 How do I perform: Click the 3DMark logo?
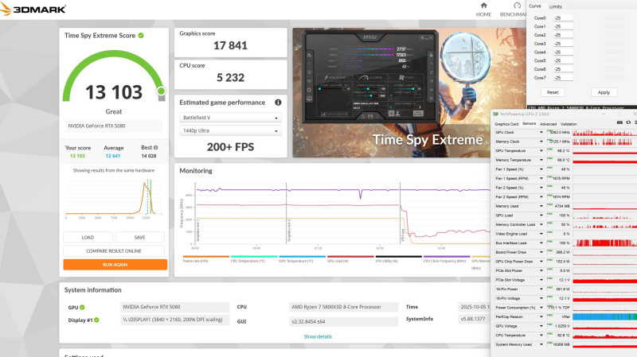tap(33, 9)
